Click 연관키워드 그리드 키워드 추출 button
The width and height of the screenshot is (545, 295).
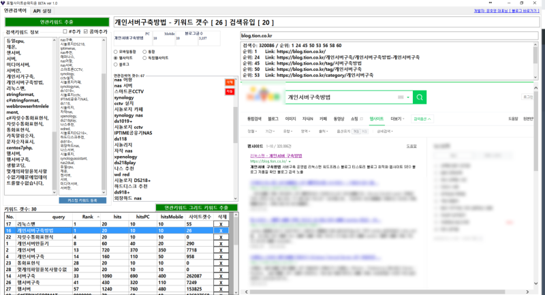[x=196, y=207]
